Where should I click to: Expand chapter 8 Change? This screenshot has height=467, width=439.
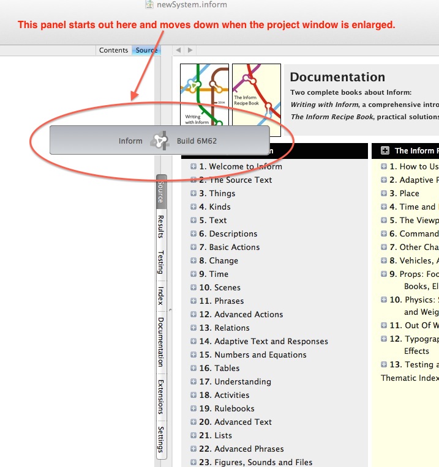pyautogui.click(x=193, y=260)
